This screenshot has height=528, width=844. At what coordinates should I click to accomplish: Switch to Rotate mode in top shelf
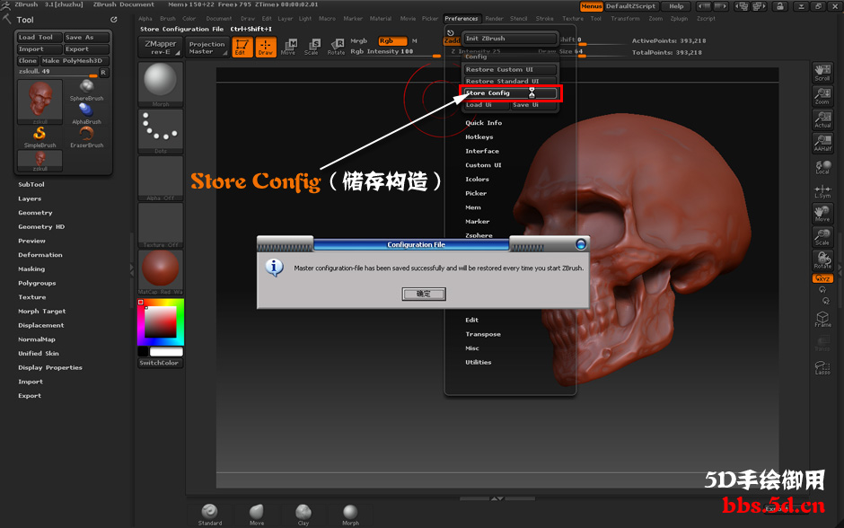[x=336, y=47]
